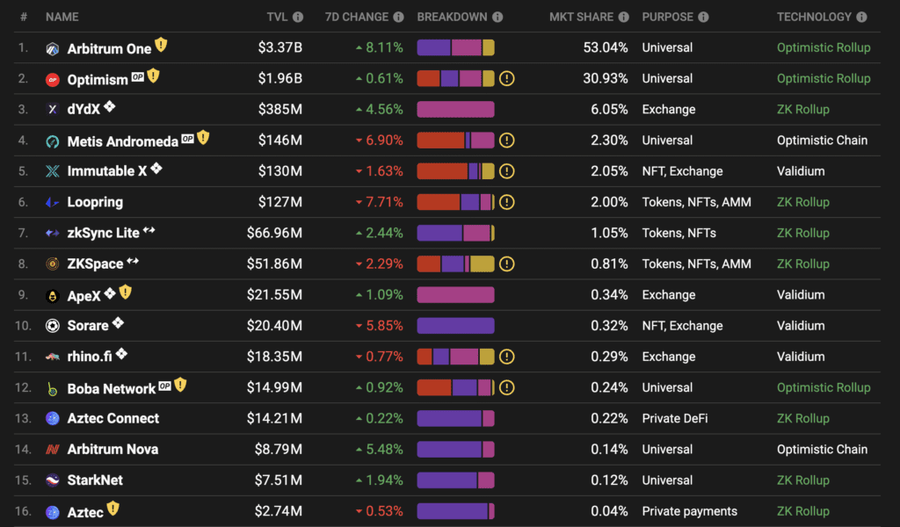Click the yellow shield badge beside ApeX

[x=126, y=292]
